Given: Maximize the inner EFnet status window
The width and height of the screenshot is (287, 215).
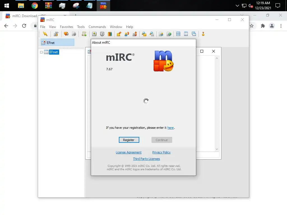Looking at the screenshot, I should tap(202, 52).
